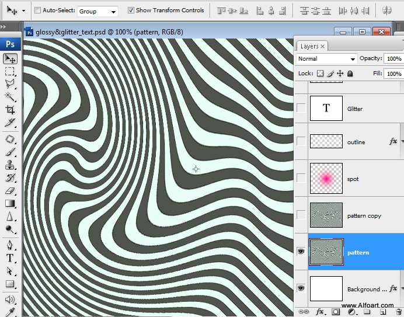The height and width of the screenshot is (317, 404).
Task: Show the spot layer
Action: (x=301, y=178)
